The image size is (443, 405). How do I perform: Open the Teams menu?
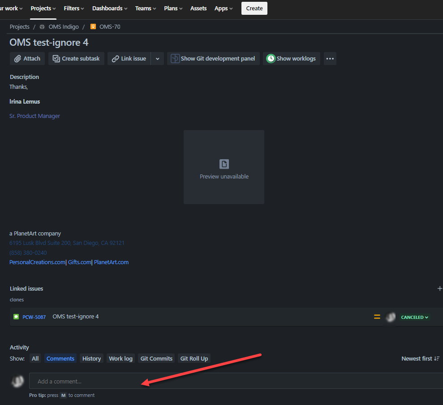click(x=146, y=9)
